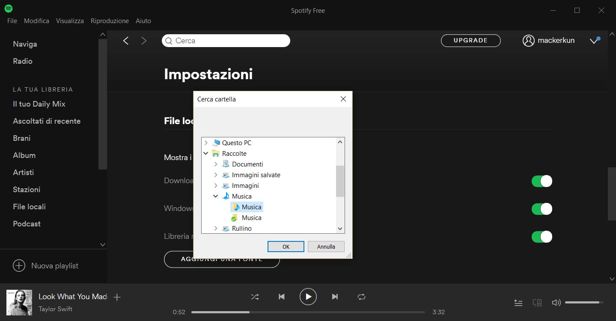Open the File menu
The width and height of the screenshot is (616, 321).
click(x=12, y=21)
